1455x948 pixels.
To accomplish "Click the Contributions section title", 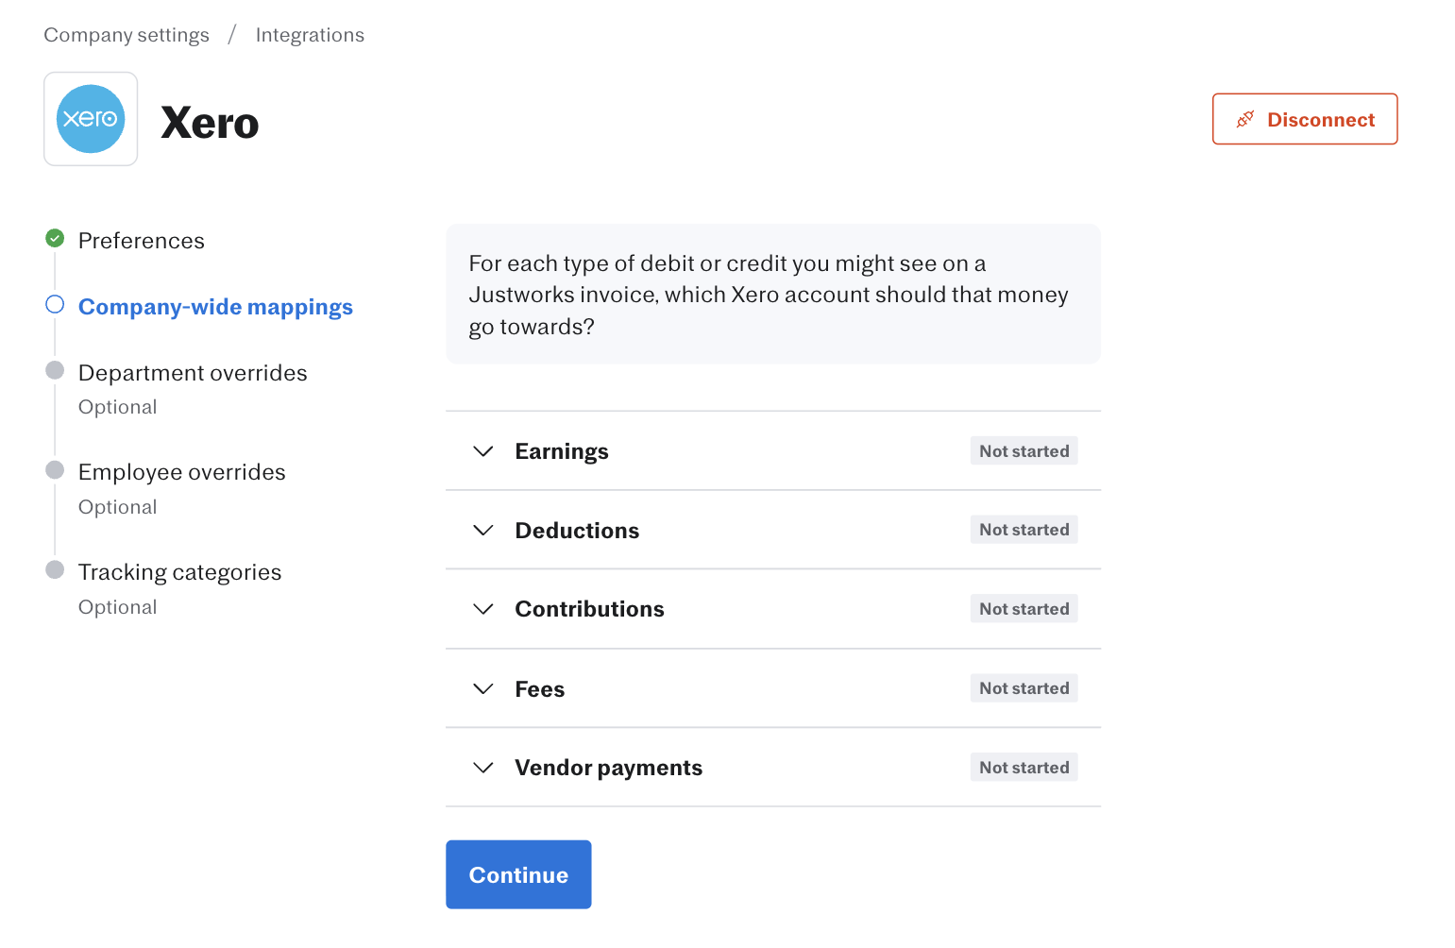I will 589,609.
